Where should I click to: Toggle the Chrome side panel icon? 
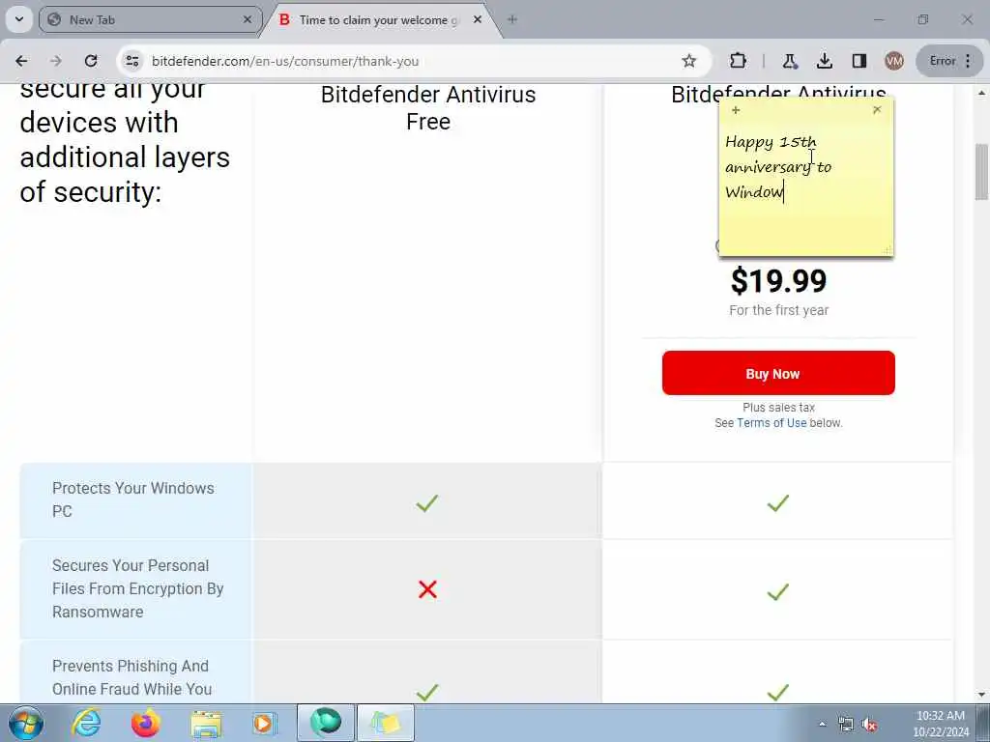pos(859,61)
